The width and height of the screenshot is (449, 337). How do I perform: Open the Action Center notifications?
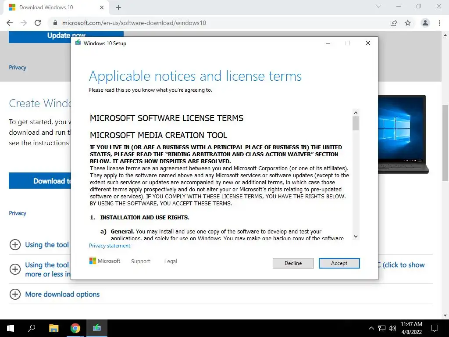pos(435,328)
